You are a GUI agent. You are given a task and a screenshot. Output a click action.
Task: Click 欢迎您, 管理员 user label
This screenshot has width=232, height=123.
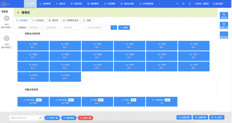coord(202,4)
